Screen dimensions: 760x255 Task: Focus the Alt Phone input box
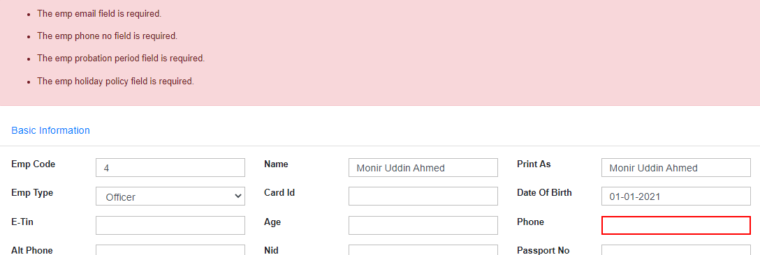(170, 249)
